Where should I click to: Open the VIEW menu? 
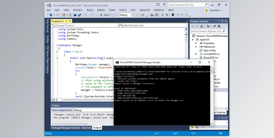pyautogui.click(x=66, y=10)
